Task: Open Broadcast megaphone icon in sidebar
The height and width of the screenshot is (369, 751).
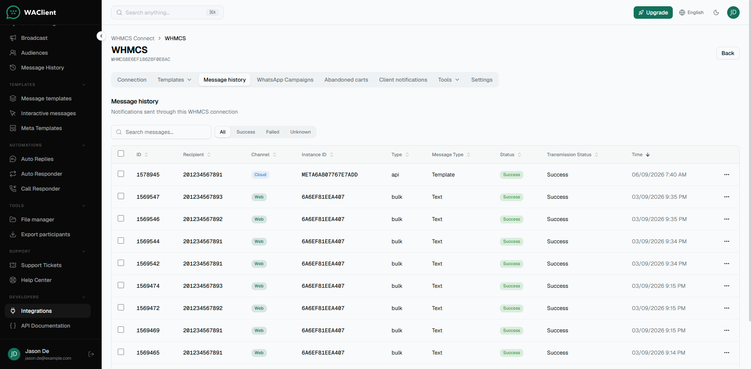Action: (x=13, y=38)
